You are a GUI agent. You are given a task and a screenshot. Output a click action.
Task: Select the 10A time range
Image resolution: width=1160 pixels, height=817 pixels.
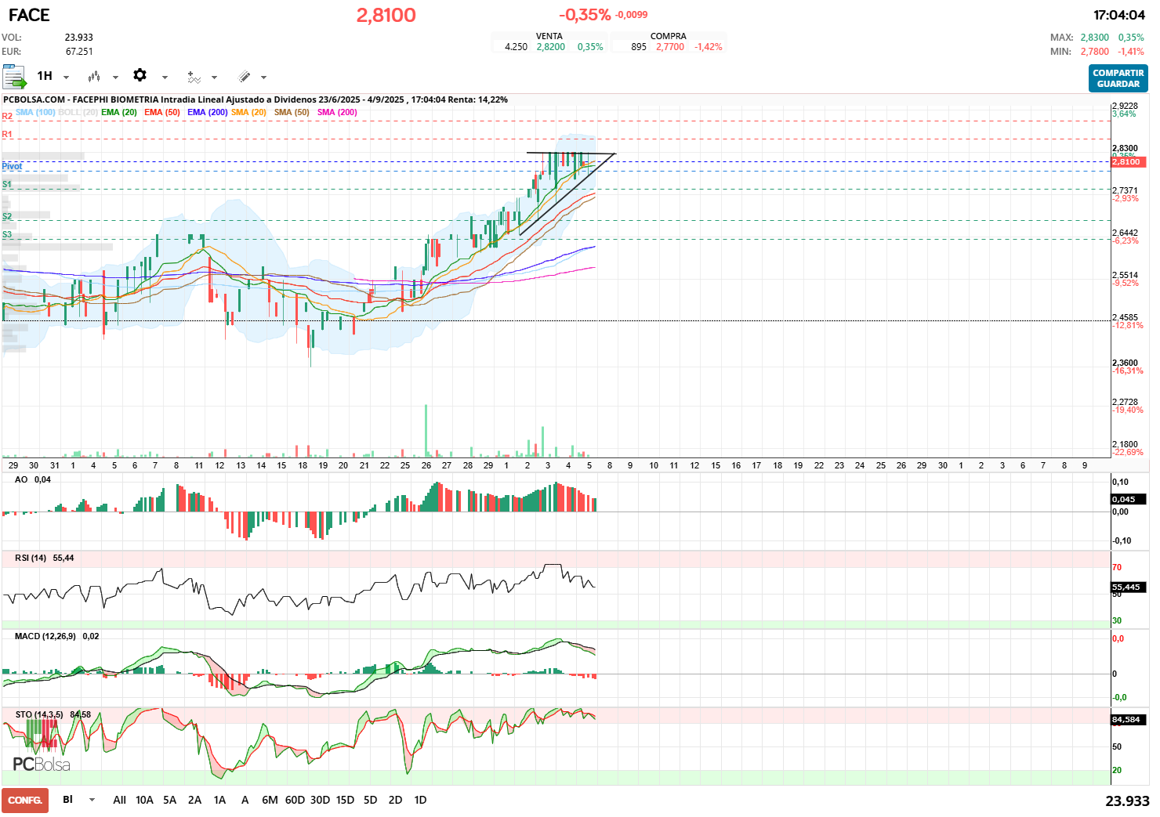[x=144, y=800]
